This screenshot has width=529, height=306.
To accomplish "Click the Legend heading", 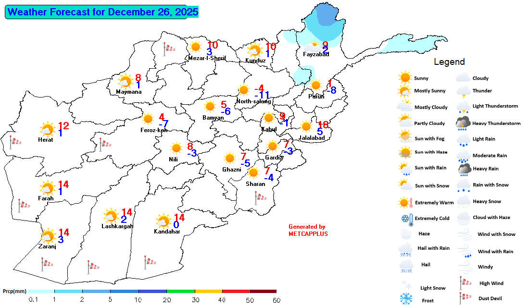I will [449, 62].
